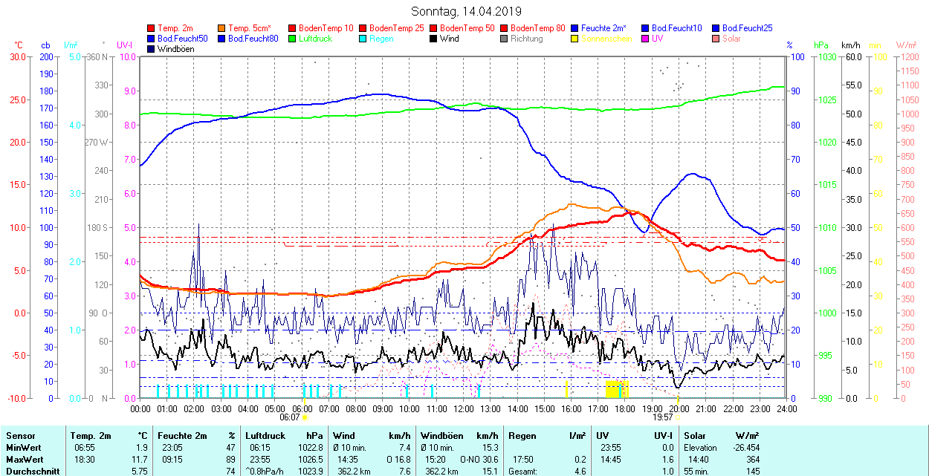
Task: Click the W/m² unit label above the solar axis
Action: [x=907, y=46]
